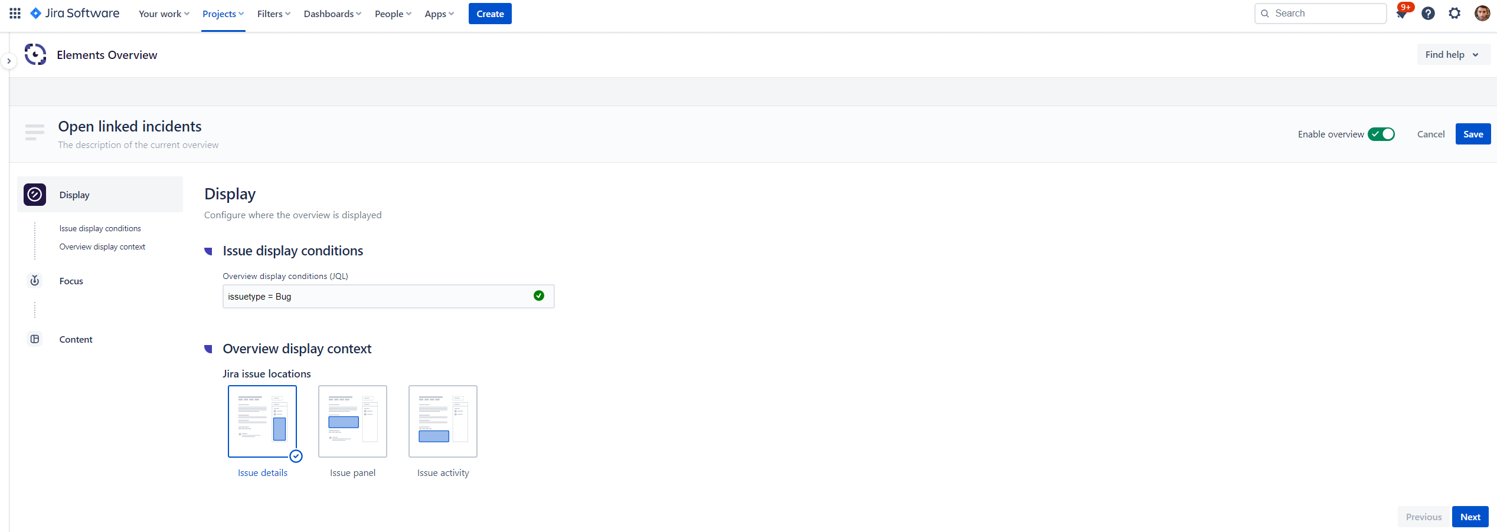The width and height of the screenshot is (1497, 532).
Task: Click the JQL display conditions field
Action: click(x=378, y=297)
